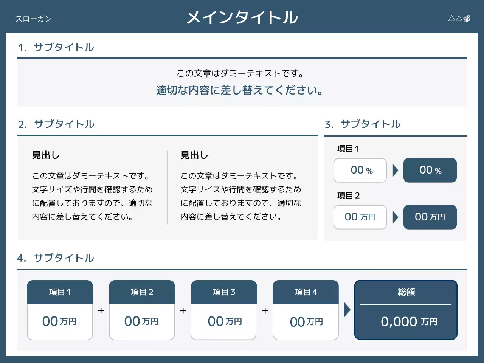
Task: Click the 00万円 value in the 項目3 card
Action: pos(224,322)
